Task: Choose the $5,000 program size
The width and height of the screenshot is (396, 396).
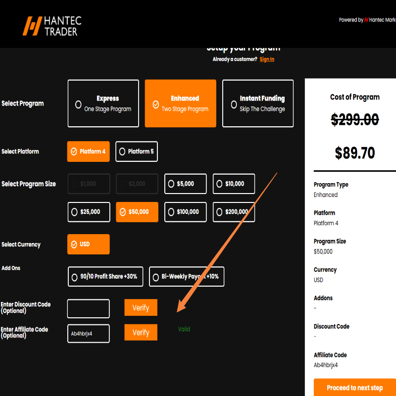Action: (x=185, y=184)
